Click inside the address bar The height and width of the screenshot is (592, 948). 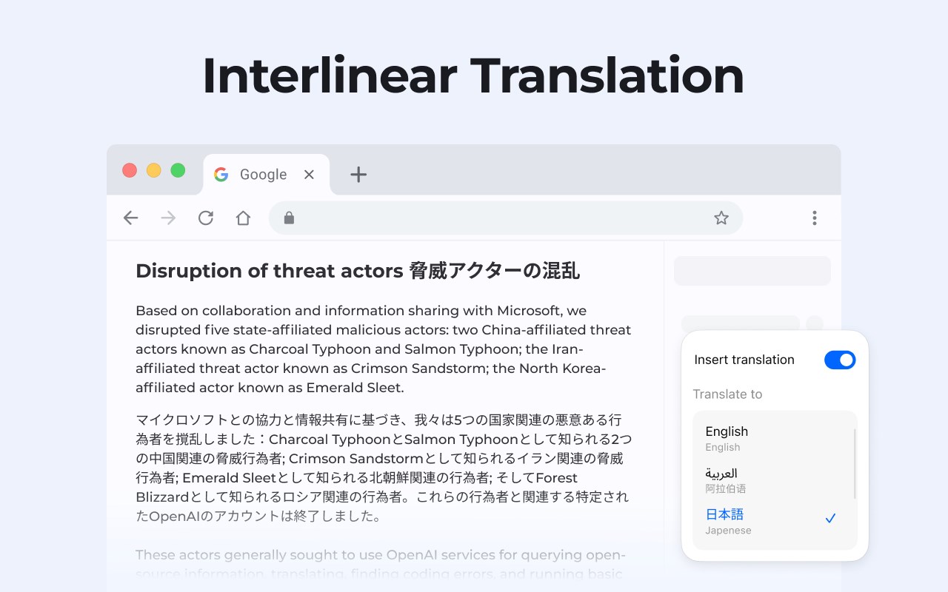tap(489, 218)
